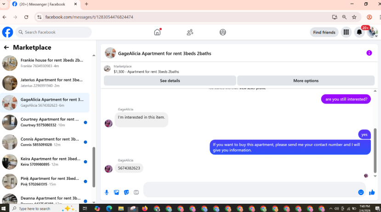Click the chat scrollbar down arrow
This screenshot has height=212, width=381.
(x=375, y=176)
